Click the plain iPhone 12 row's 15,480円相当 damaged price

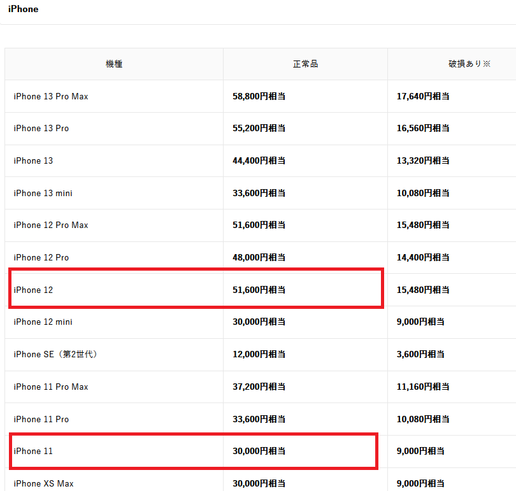point(423,290)
